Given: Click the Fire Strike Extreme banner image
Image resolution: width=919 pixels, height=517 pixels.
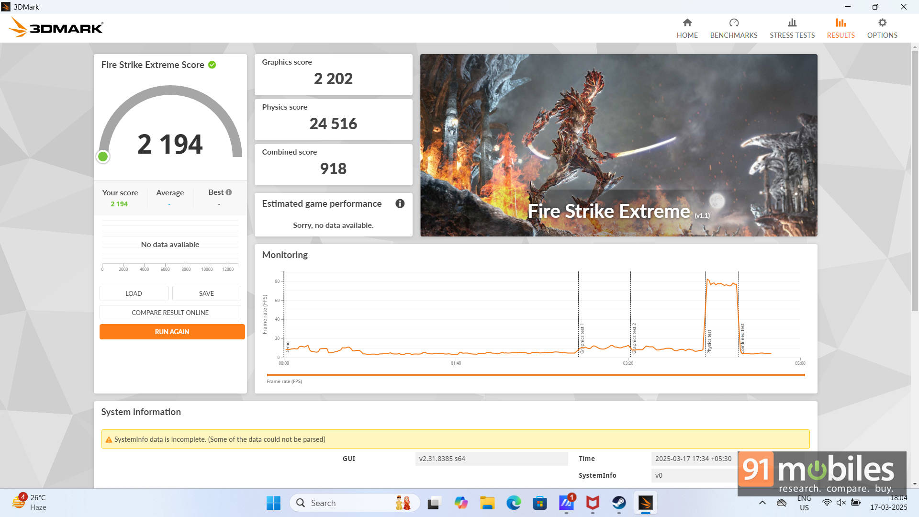Looking at the screenshot, I should point(618,145).
